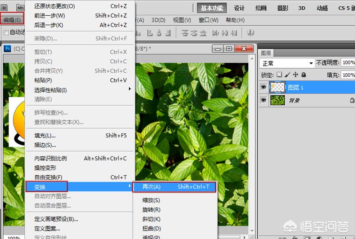Screen dimensions: 355x239
Task: Switch to the 动感 workspace
Action: point(322,8)
